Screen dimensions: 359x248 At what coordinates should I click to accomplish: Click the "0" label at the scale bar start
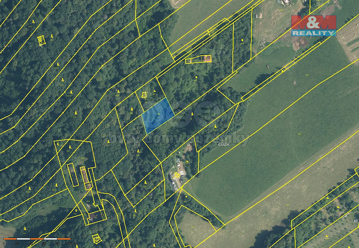pos(4,243)
